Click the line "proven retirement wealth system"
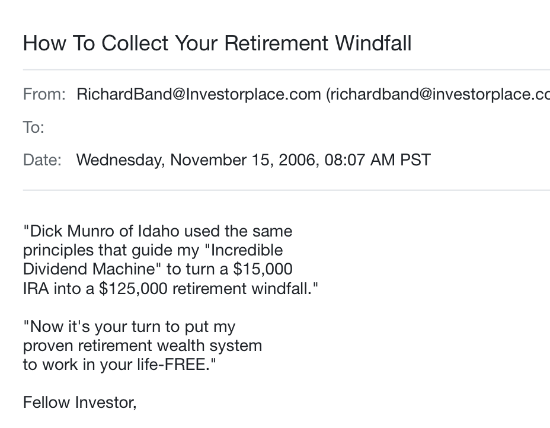 coord(142,346)
